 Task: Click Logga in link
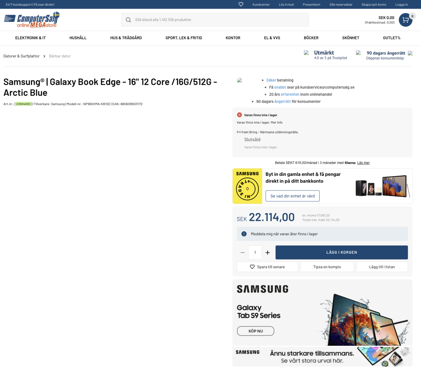[401, 4]
